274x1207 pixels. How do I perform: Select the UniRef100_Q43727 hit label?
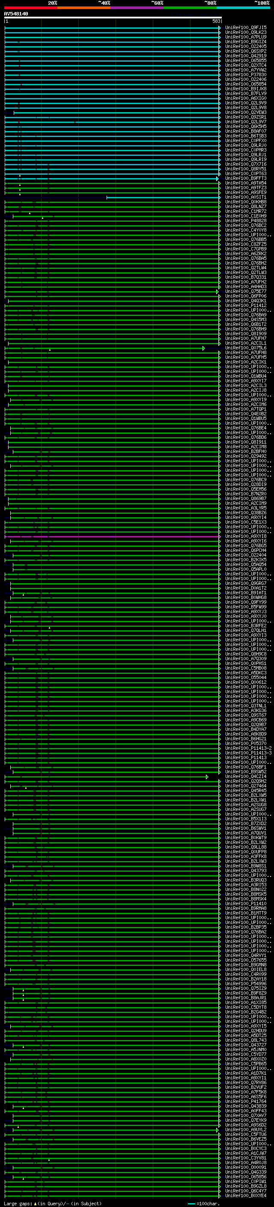[246, 1045]
